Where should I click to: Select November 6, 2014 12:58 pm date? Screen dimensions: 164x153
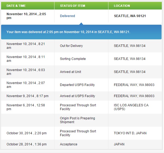click(x=26, y=107)
